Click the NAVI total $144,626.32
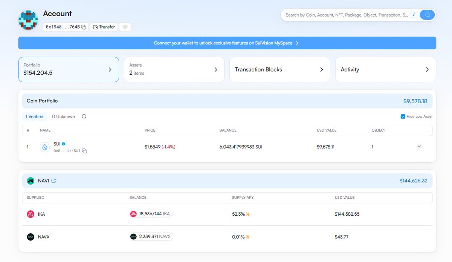 point(414,181)
